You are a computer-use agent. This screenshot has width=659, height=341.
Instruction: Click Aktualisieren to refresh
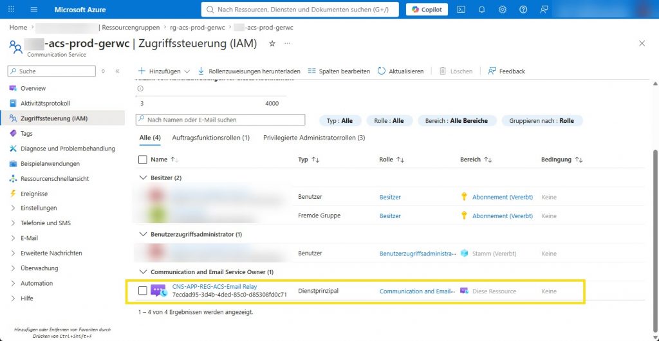click(400, 71)
